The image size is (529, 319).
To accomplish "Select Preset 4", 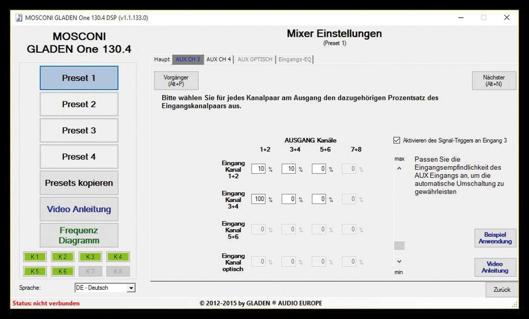I will coord(79,156).
